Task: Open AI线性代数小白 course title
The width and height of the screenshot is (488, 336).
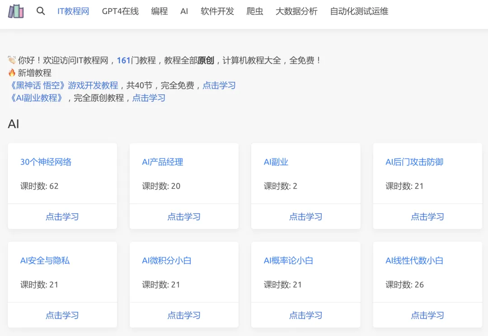Action: coord(414,261)
